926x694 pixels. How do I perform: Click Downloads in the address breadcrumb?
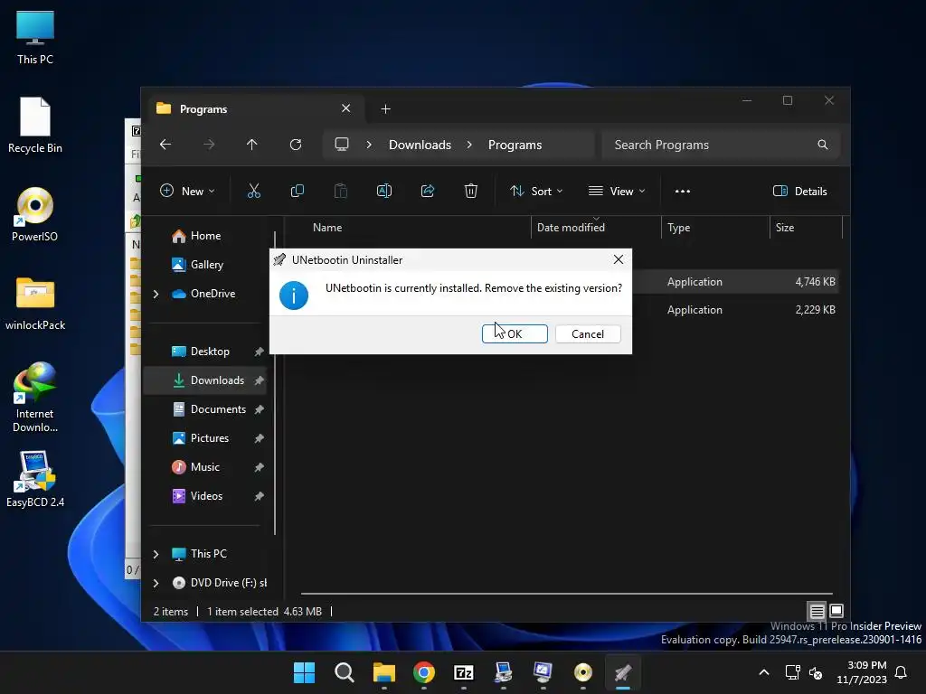point(420,145)
